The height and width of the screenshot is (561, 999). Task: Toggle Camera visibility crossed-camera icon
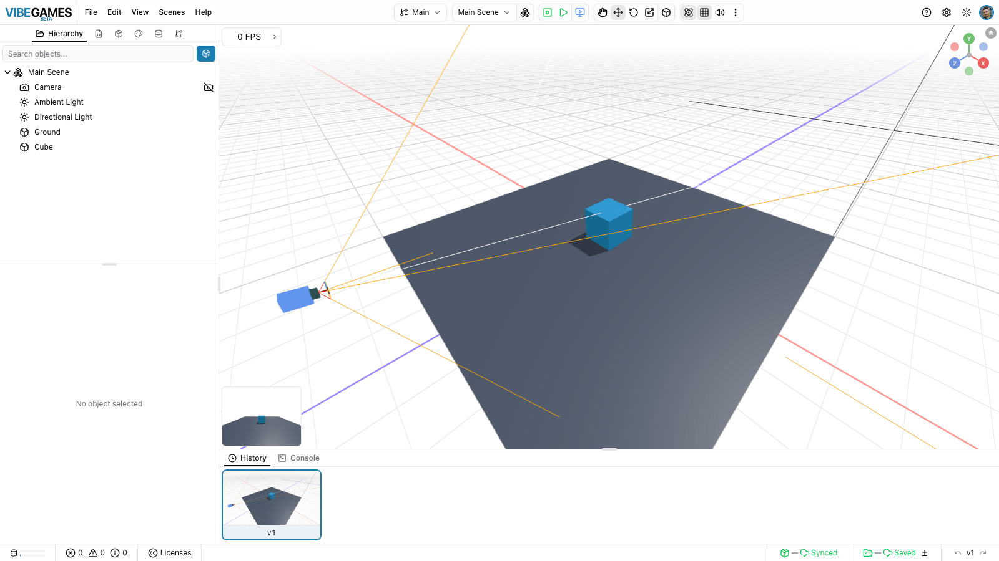[209, 87]
